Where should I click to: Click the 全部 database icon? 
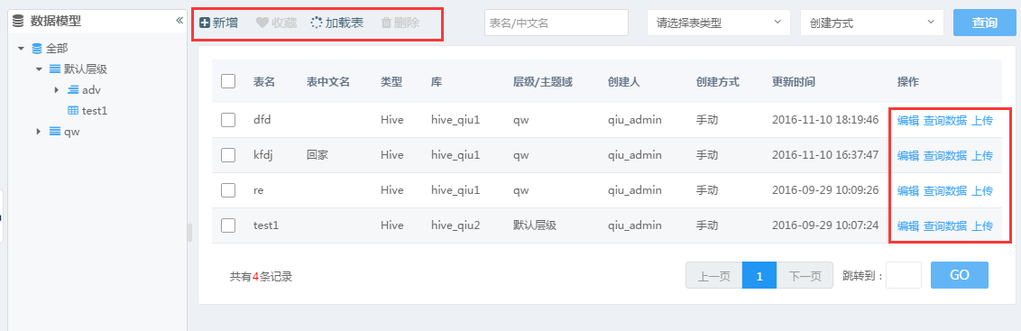click(x=36, y=48)
